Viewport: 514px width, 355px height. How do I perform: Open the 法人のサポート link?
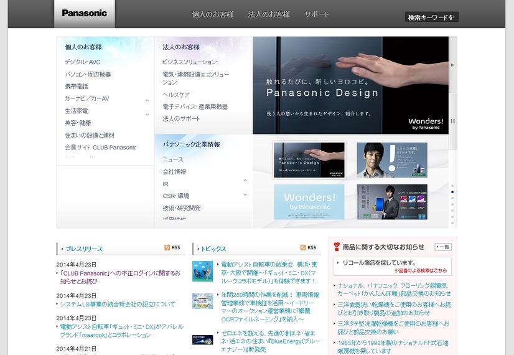[x=181, y=119]
